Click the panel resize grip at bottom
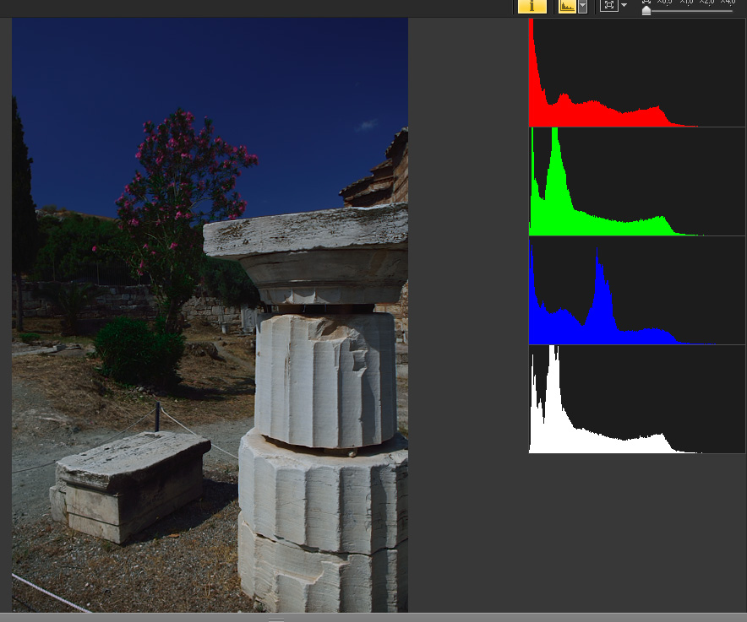747x622 pixels. [276, 619]
